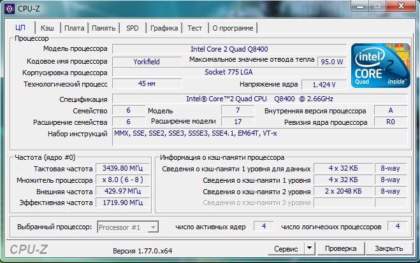The height and width of the screenshot is (263, 420).
Task: Open the Память tab
Action: point(104,28)
